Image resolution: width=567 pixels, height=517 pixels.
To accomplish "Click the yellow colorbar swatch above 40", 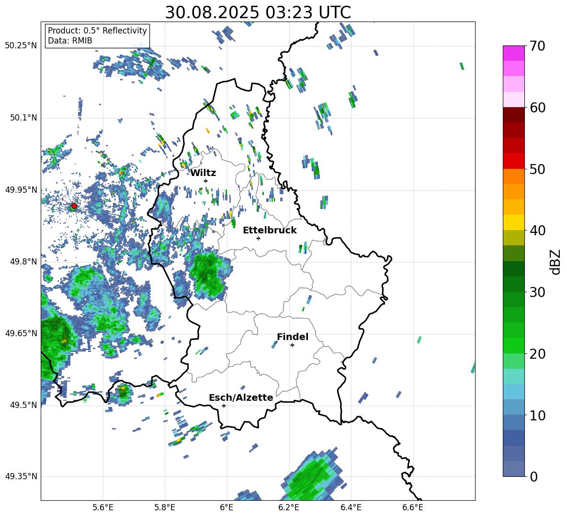I will [513, 222].
